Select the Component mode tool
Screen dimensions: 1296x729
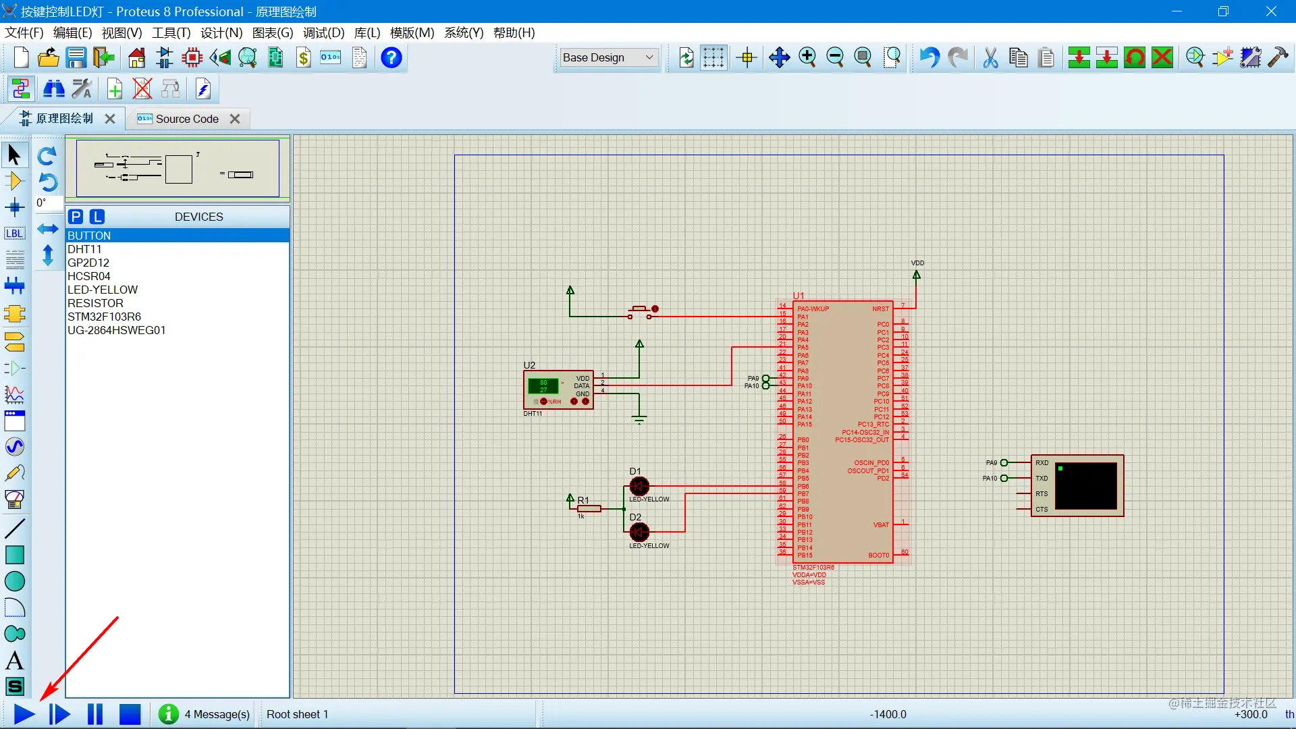point(14,181)
